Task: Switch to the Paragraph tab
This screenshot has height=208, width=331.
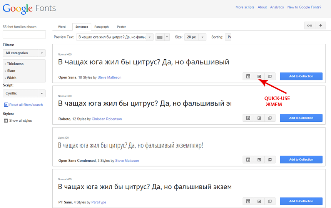Action: (x=102, y=27)
